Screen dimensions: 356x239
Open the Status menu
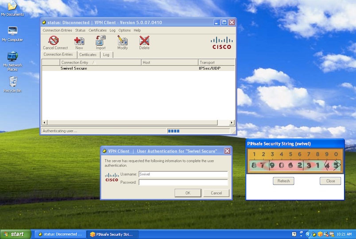click(x=80, y=30)
